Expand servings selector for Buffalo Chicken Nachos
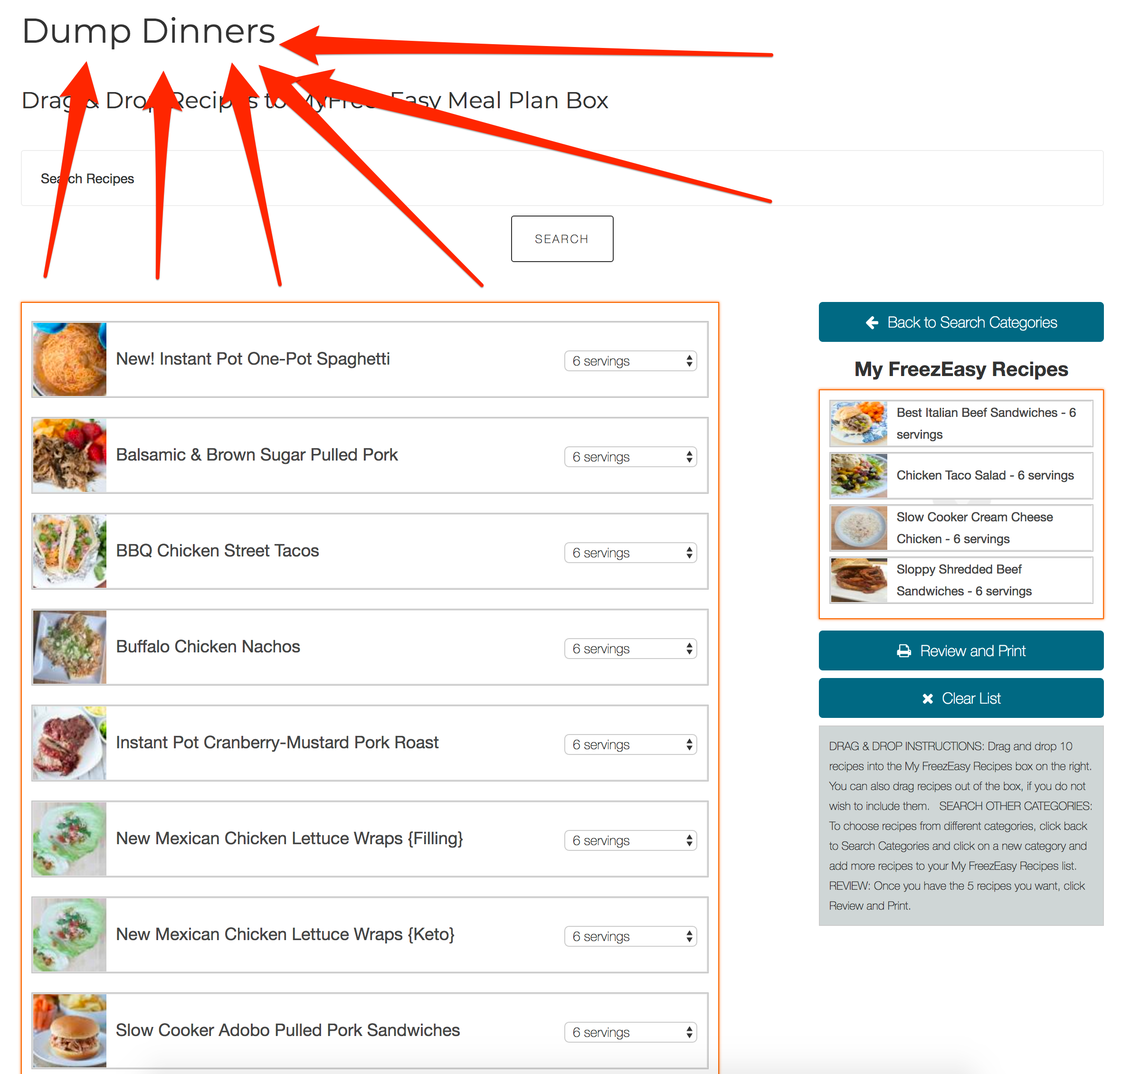The image size is (1121, 1074). click(630, 649)
